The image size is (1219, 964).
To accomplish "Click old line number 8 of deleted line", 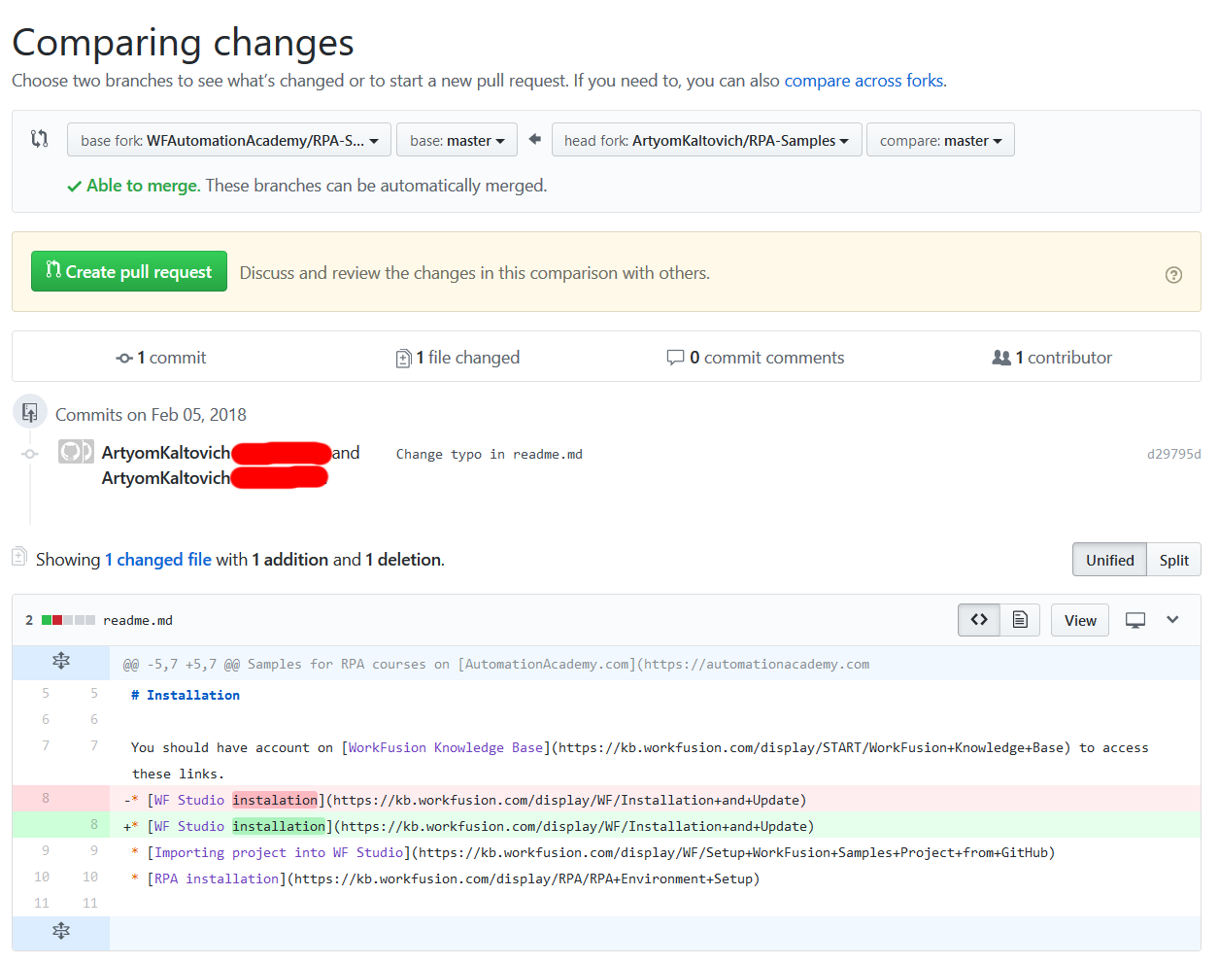I will point(46,798).
